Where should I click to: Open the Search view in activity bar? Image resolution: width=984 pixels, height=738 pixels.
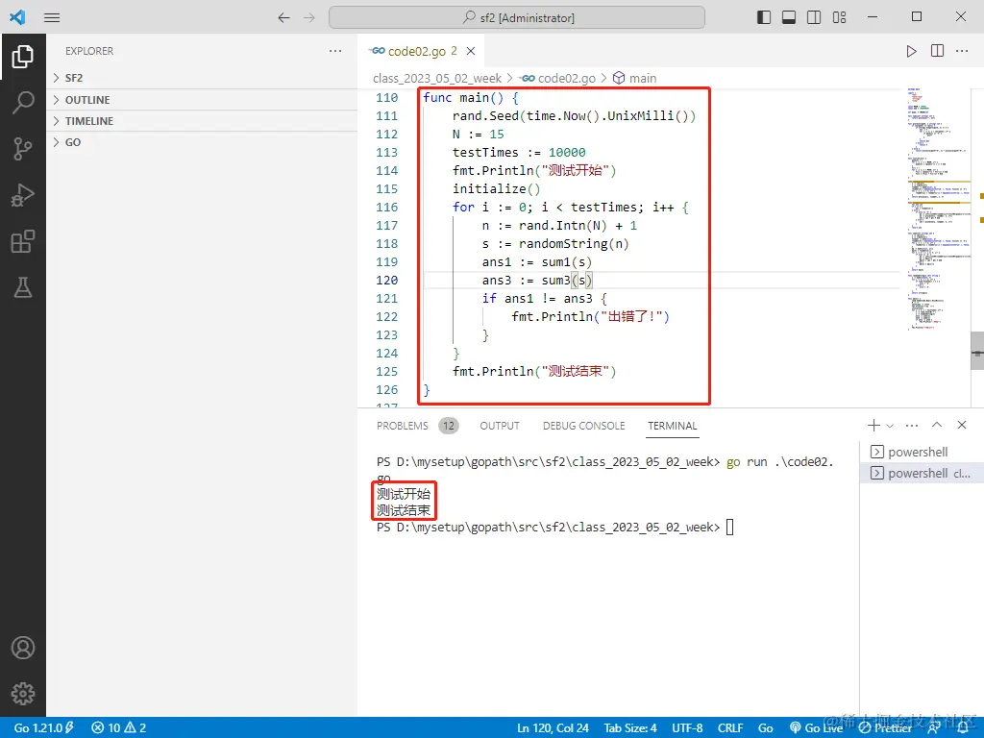coord(23,102)
